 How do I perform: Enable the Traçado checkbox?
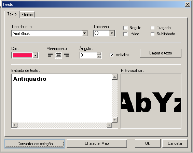153,28
